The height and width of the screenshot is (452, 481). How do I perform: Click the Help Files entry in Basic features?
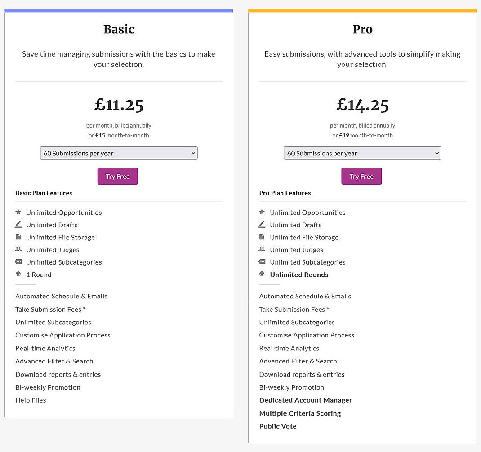30,400
